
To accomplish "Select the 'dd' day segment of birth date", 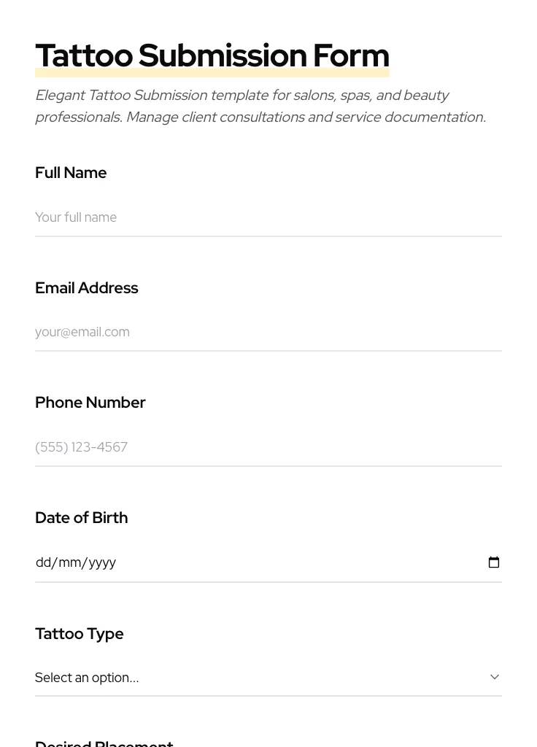I will coord(43,562).
